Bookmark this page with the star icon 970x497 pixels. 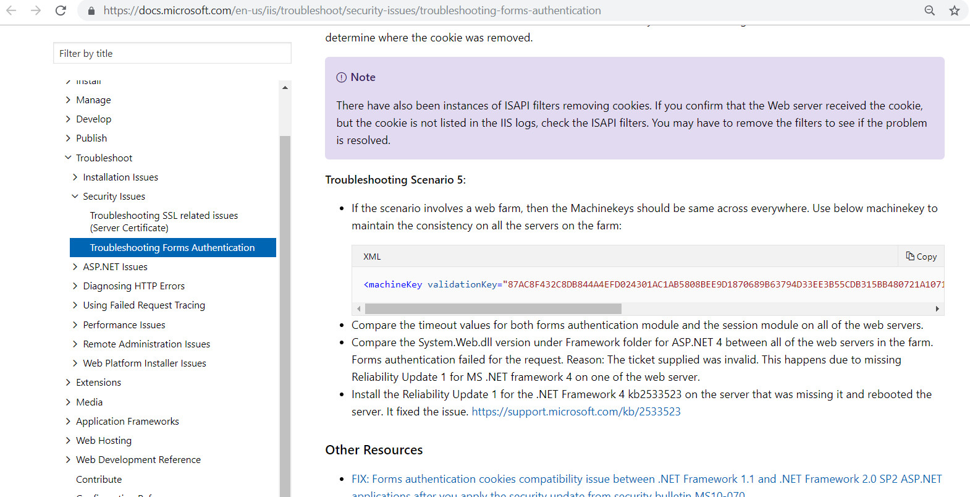[x=955, y=11]
